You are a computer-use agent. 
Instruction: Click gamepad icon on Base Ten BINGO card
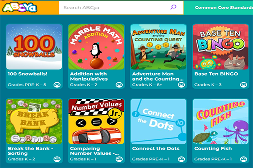[243, 85]
